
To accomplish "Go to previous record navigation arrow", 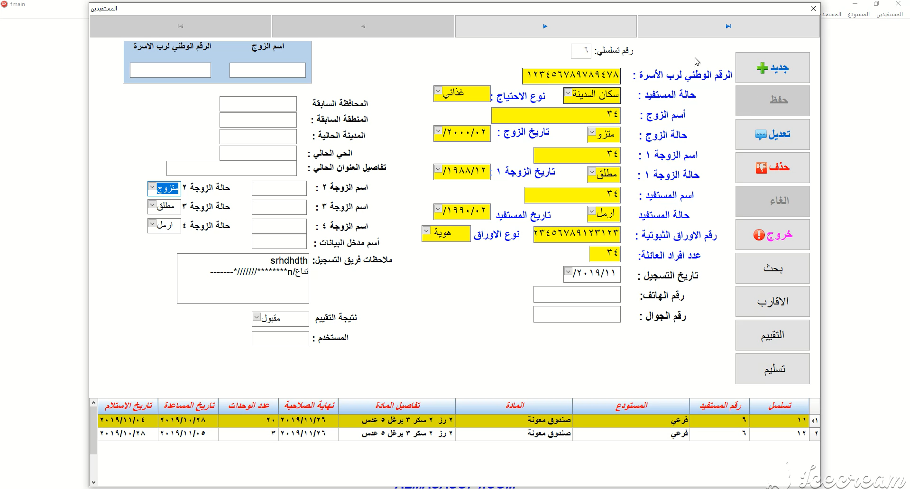I will [x=363, y=26].
